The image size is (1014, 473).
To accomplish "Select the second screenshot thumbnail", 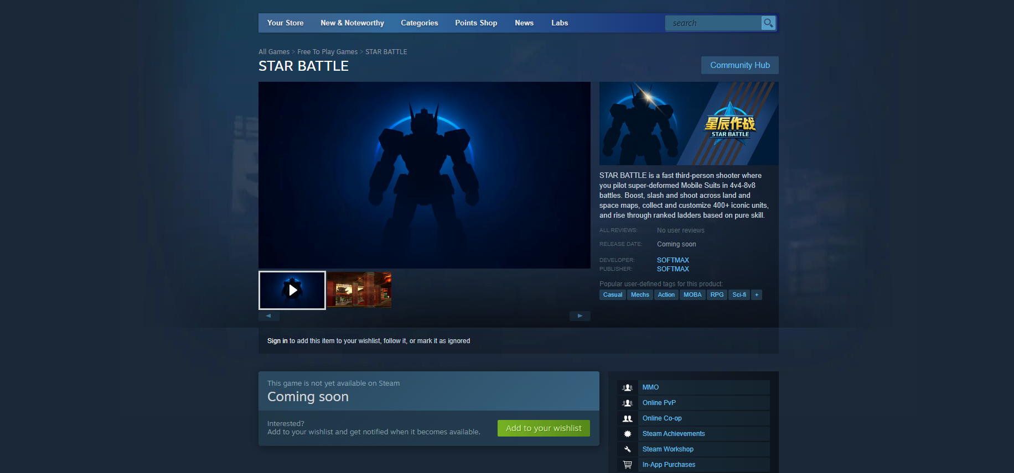I will point(359,290).
